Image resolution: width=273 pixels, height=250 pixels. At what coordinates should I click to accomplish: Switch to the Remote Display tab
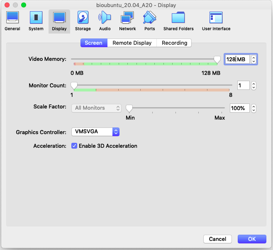point(132,43)
